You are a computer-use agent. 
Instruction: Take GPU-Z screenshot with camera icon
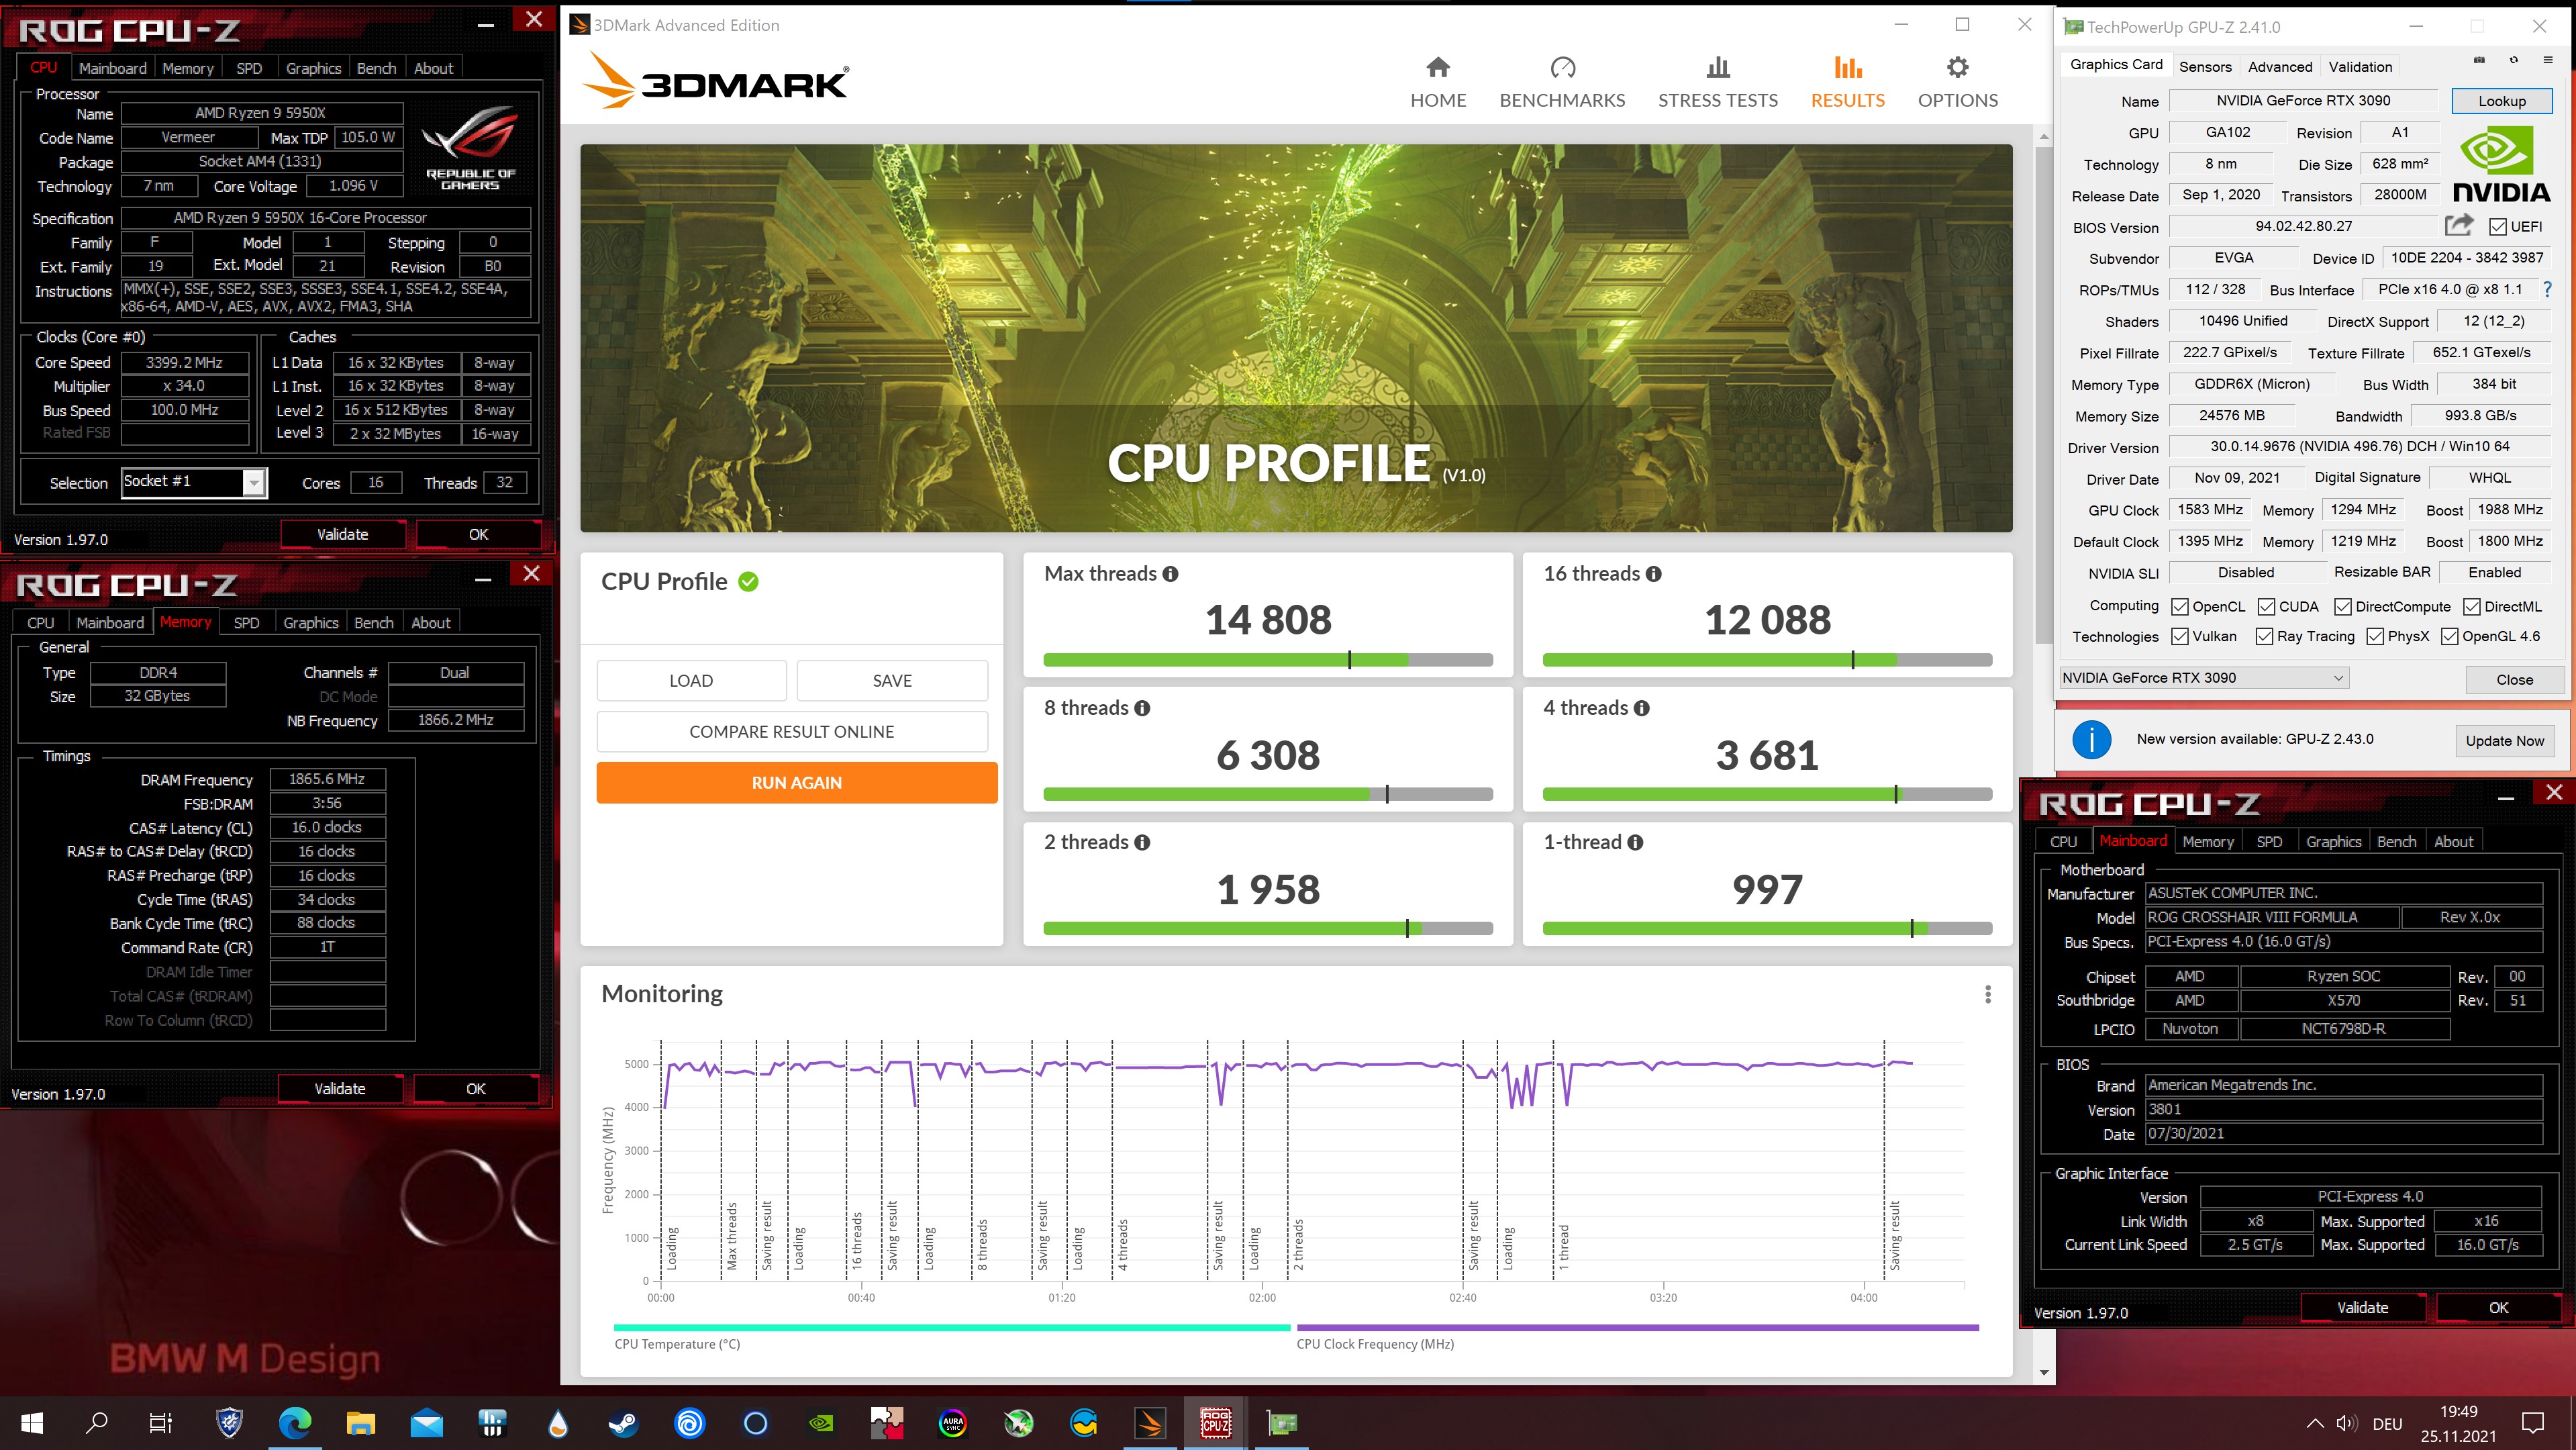(x=2479, y=60)
